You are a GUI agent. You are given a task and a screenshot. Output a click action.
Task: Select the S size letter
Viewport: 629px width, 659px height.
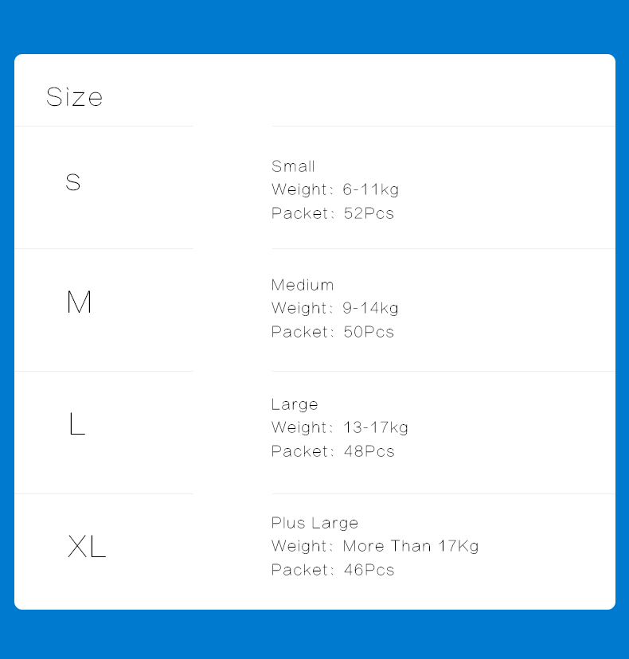72,182
